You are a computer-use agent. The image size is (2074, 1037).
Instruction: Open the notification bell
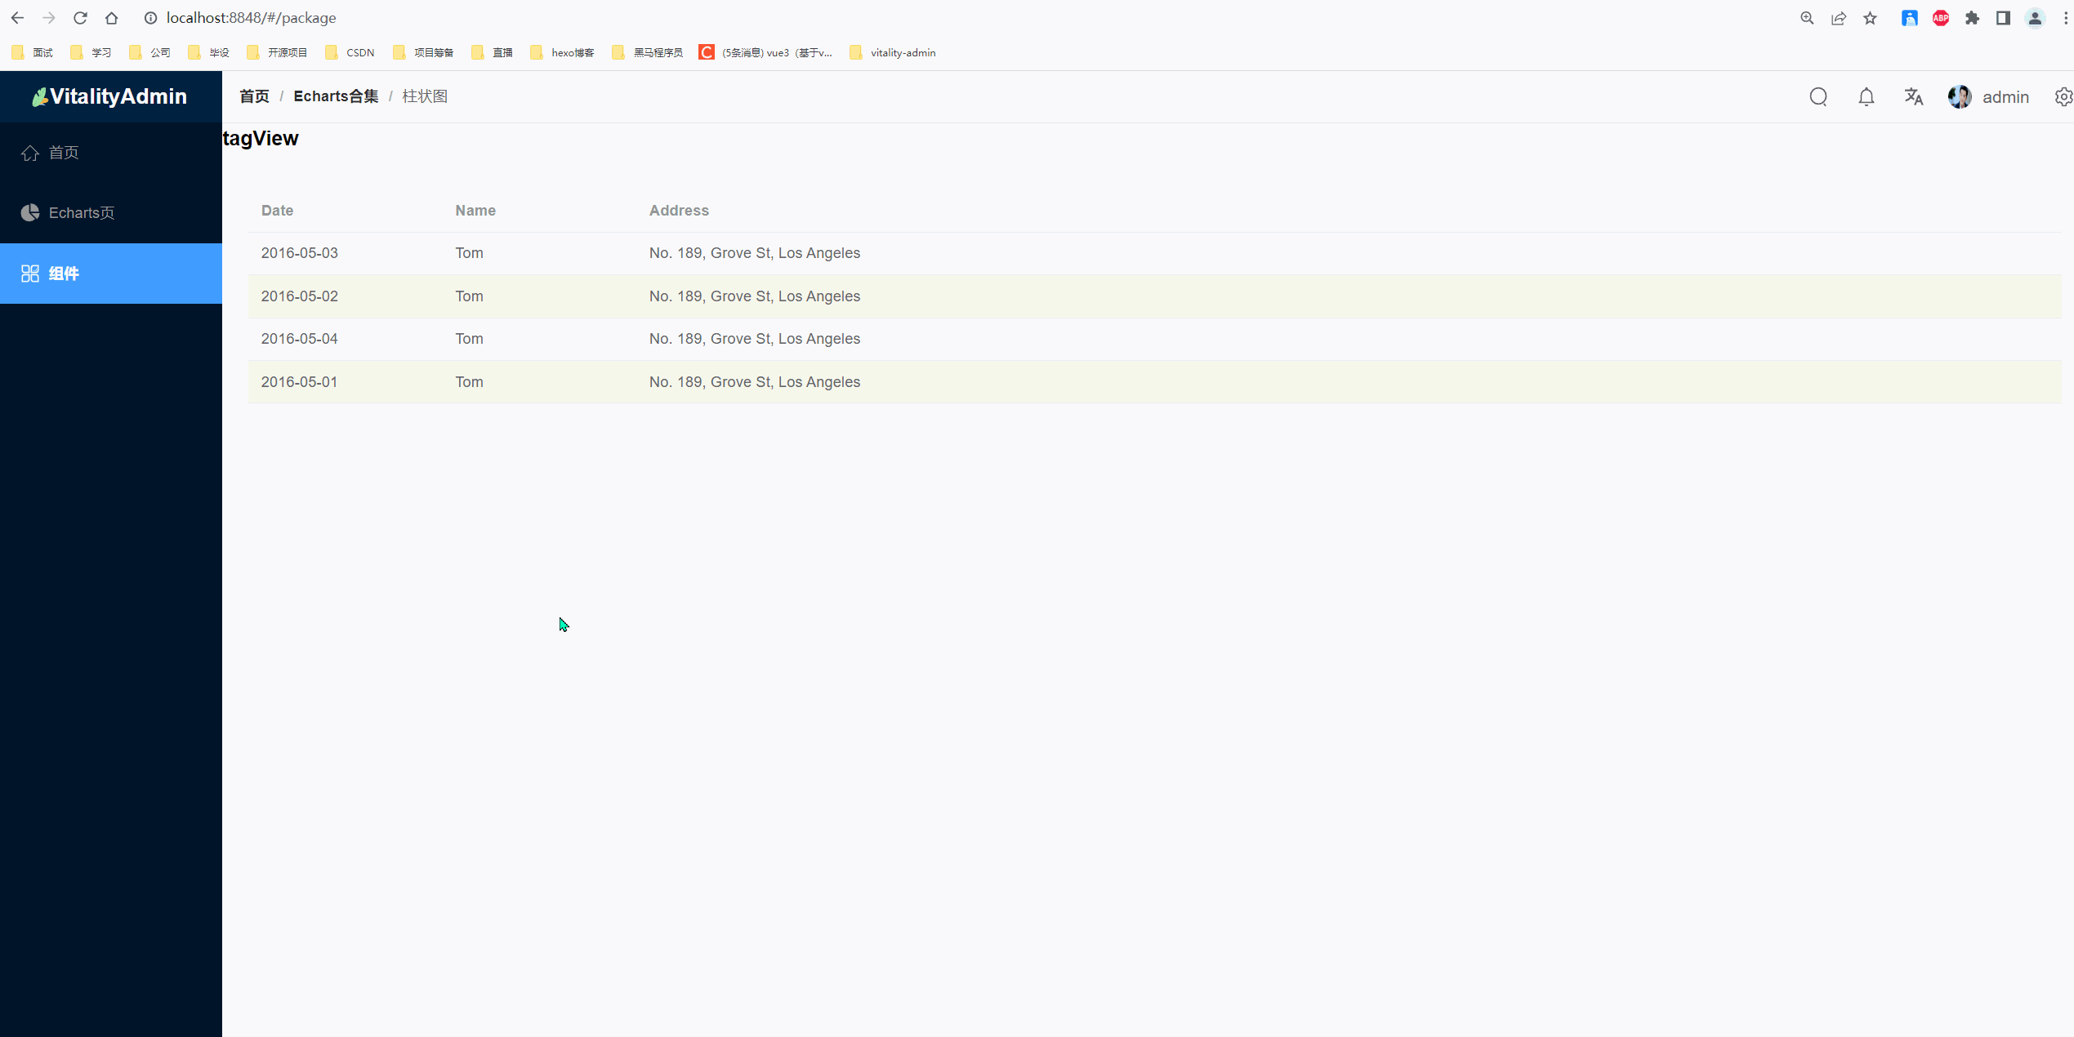point(1866,97)
